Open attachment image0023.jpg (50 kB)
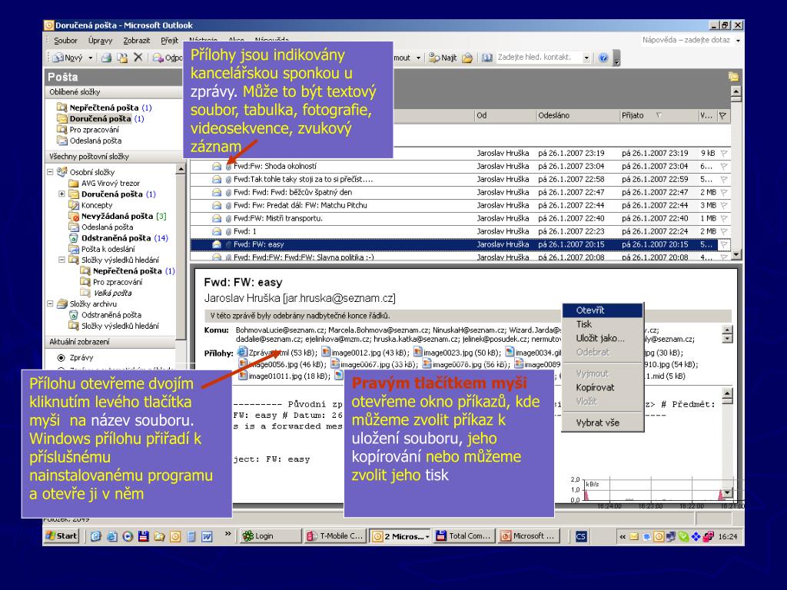The height and width of the screenshot is (590, 787). pos(457,353)
